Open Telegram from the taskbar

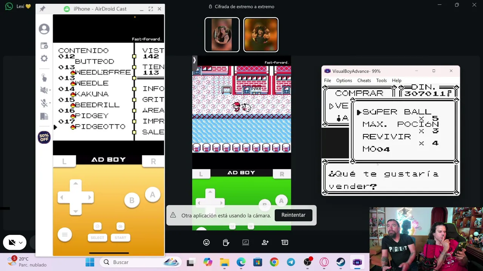291,262
